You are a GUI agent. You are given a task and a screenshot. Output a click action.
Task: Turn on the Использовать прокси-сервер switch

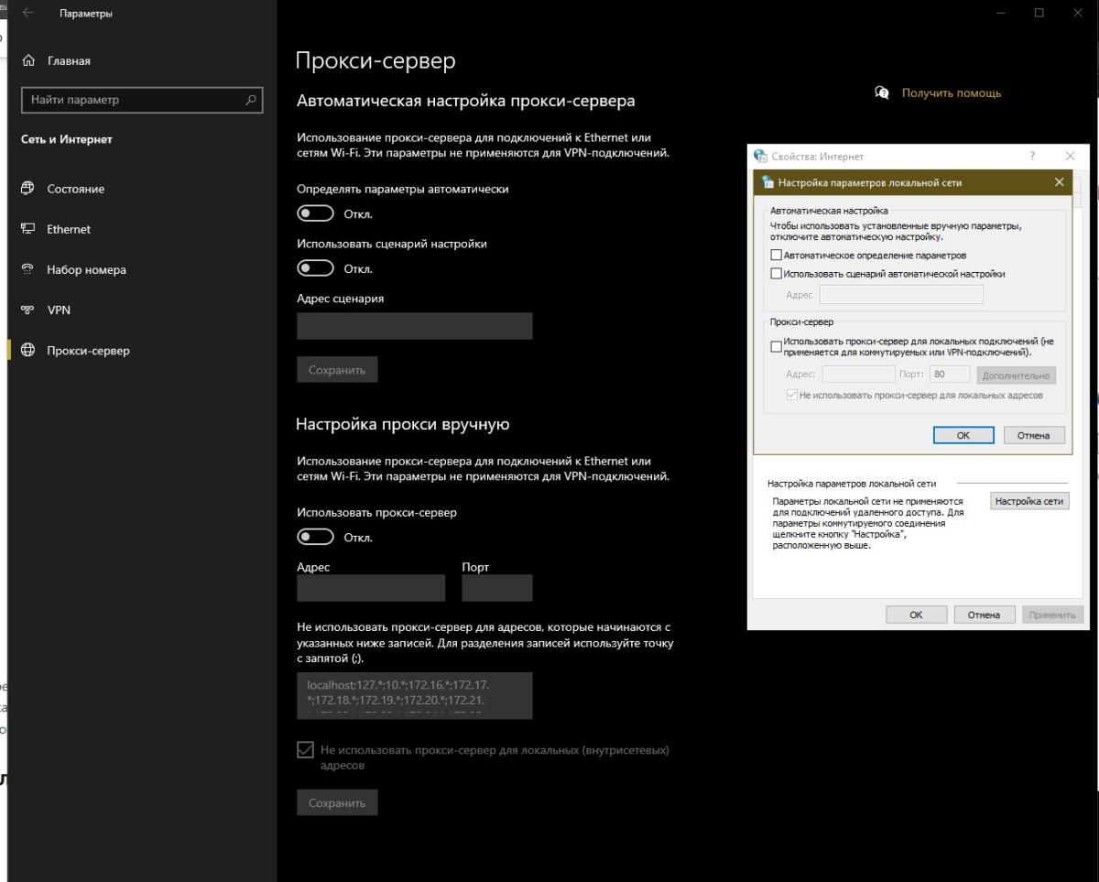coord(315,537)
